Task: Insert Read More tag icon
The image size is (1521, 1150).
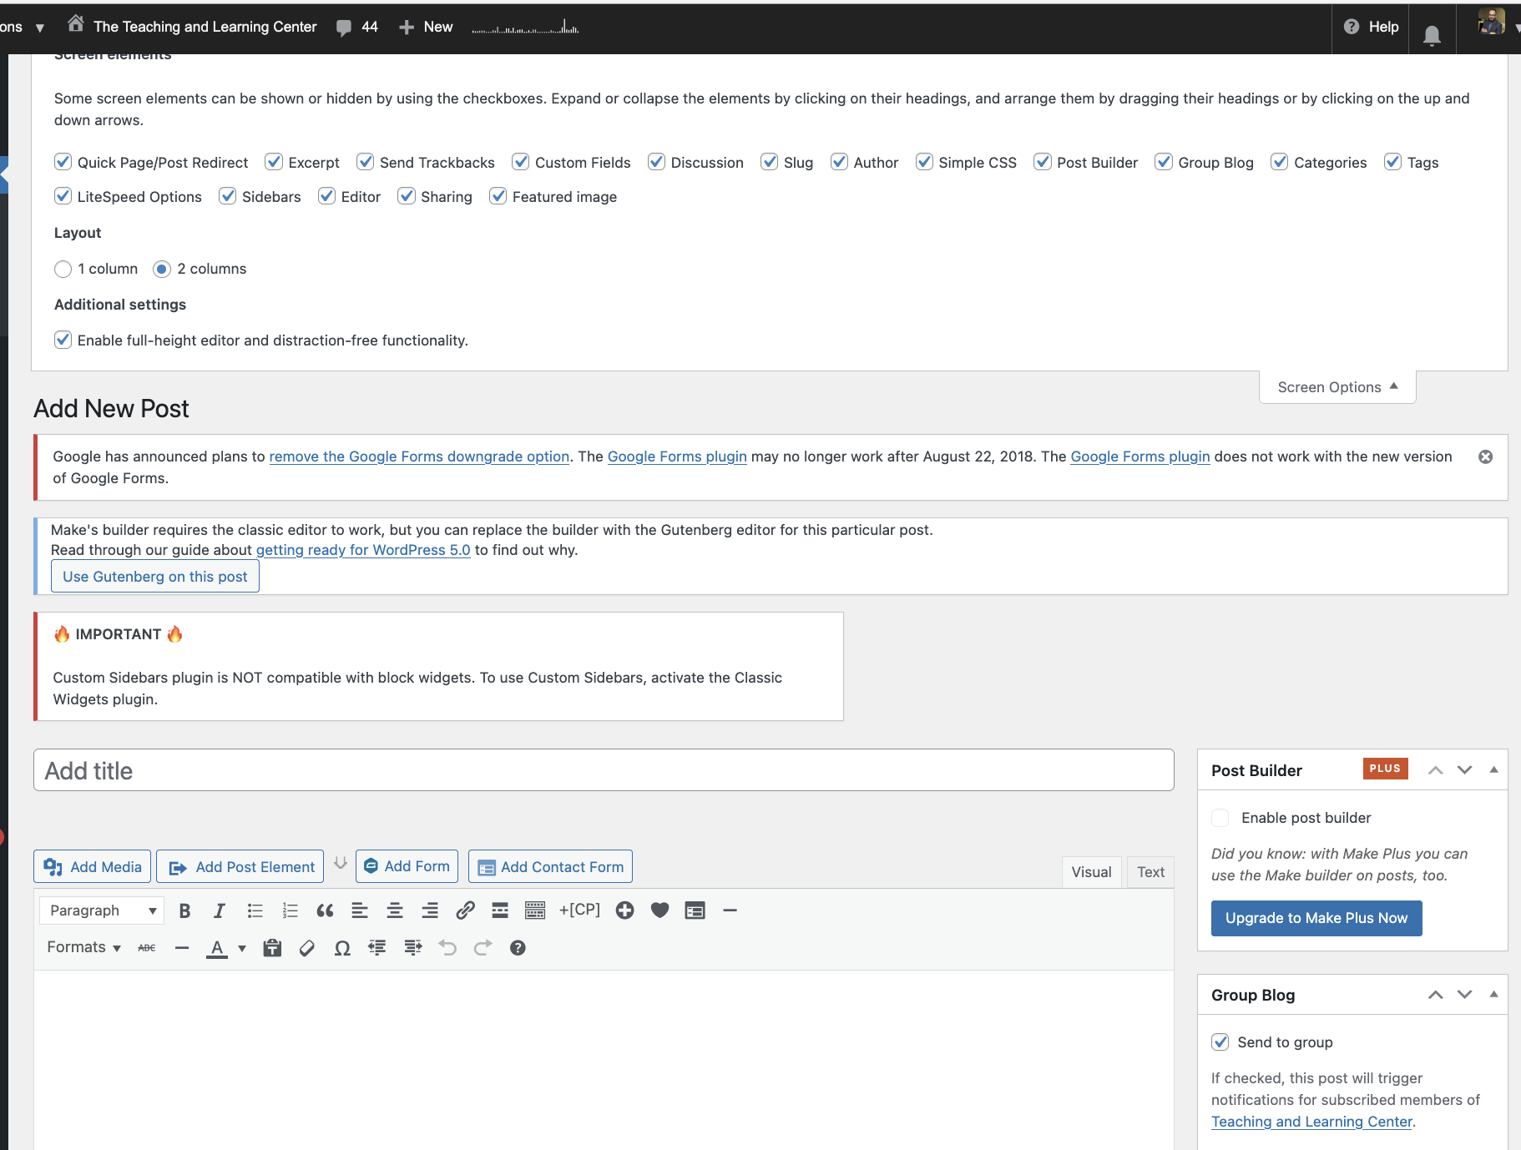Action: [500, 910]
